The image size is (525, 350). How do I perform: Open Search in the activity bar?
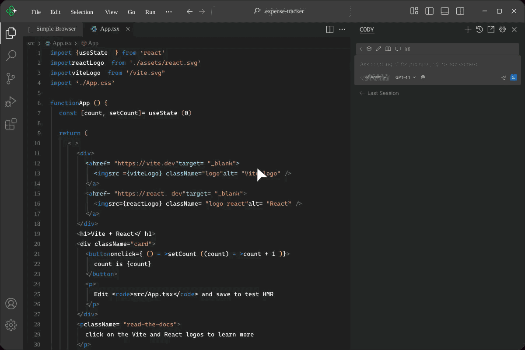11,56
